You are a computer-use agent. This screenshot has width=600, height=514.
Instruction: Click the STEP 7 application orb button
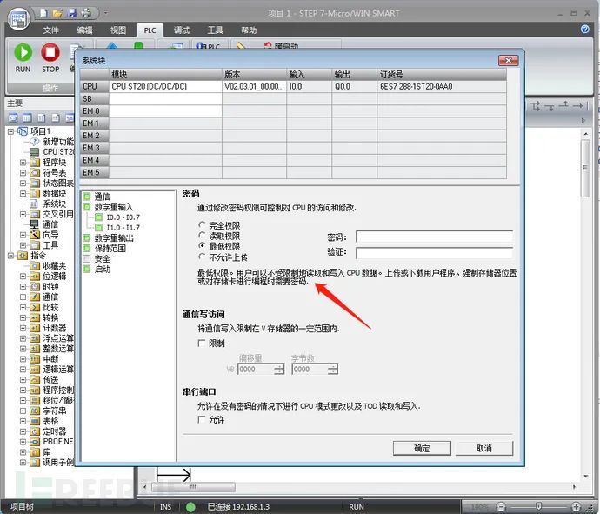point(18,18)
